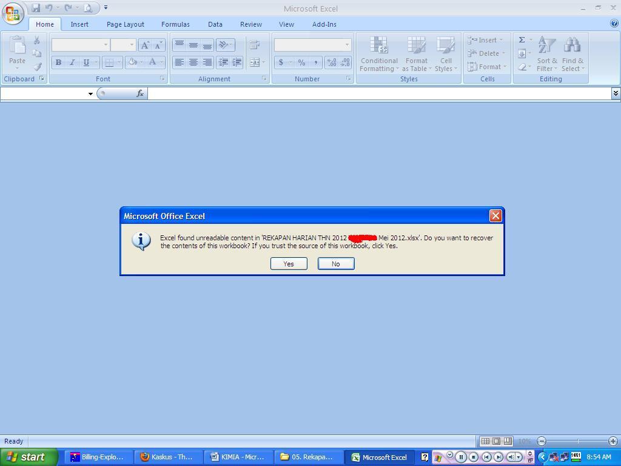Click Accounting Number Format dollar icon
Screen dimensions: 621x466
click(x=281, y=62)
